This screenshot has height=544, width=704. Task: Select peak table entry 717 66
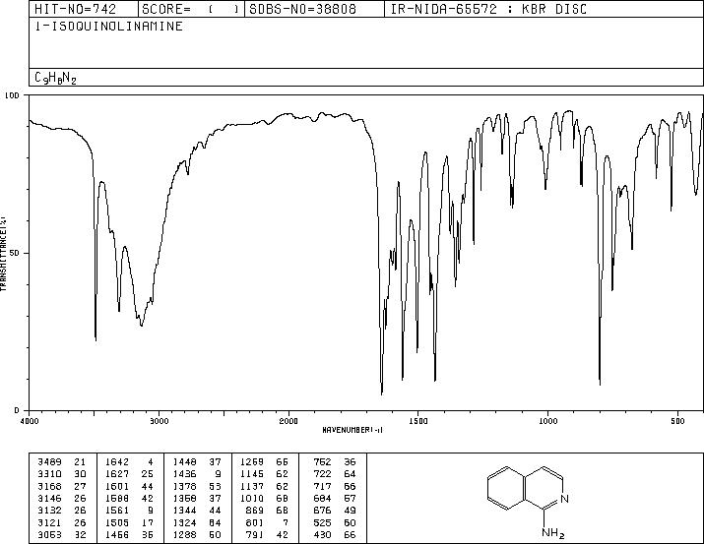335,486
